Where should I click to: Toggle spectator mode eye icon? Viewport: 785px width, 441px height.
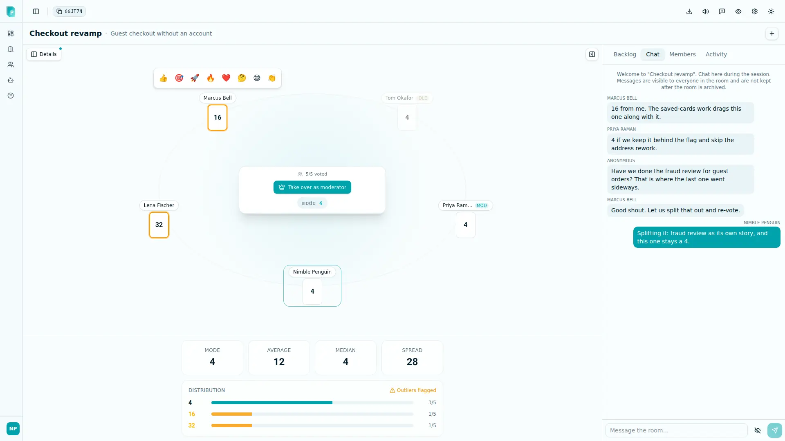(738, 11)
